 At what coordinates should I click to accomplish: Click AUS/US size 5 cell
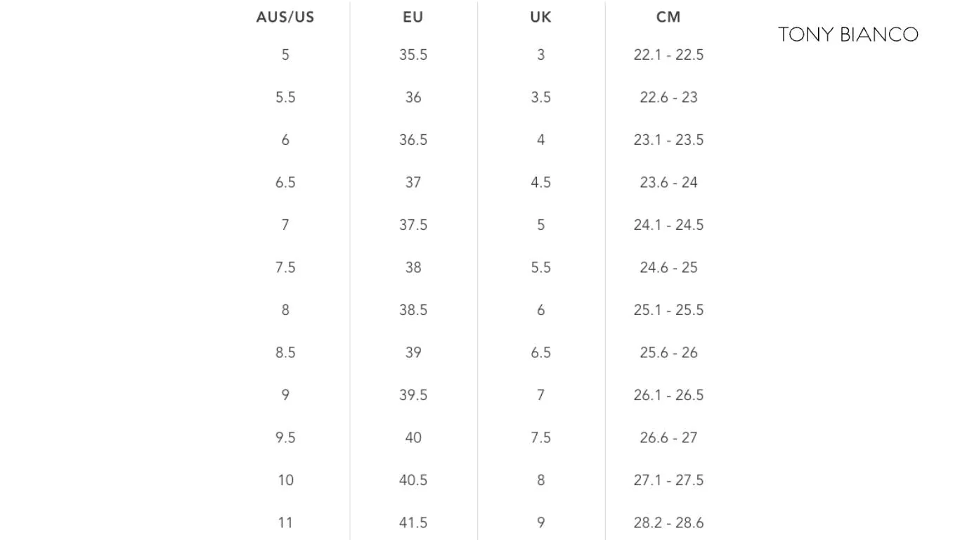[x=285, y=55]
